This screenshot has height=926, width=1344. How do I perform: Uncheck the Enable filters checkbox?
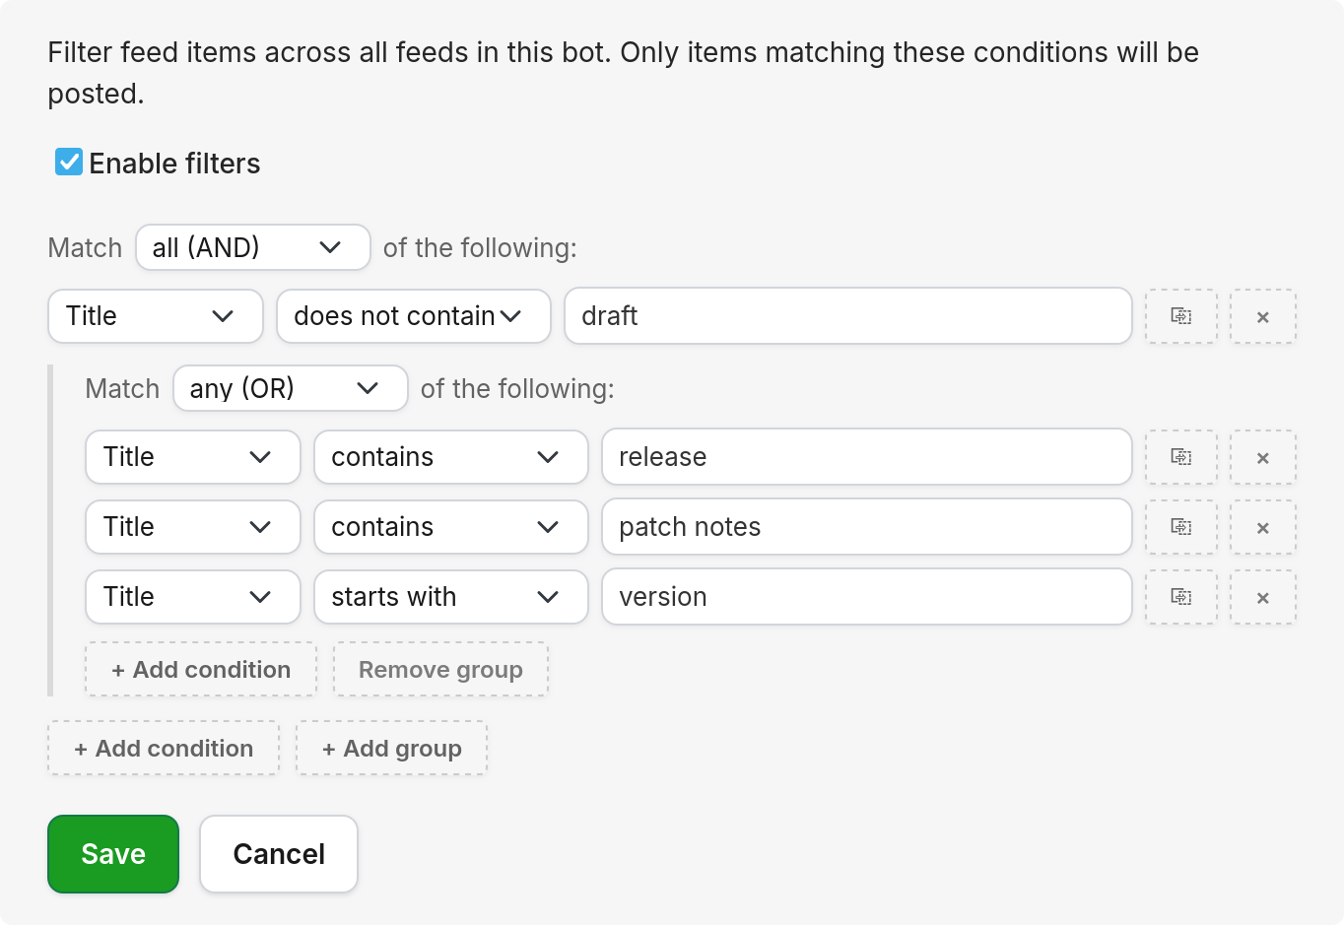click(68, 162)
